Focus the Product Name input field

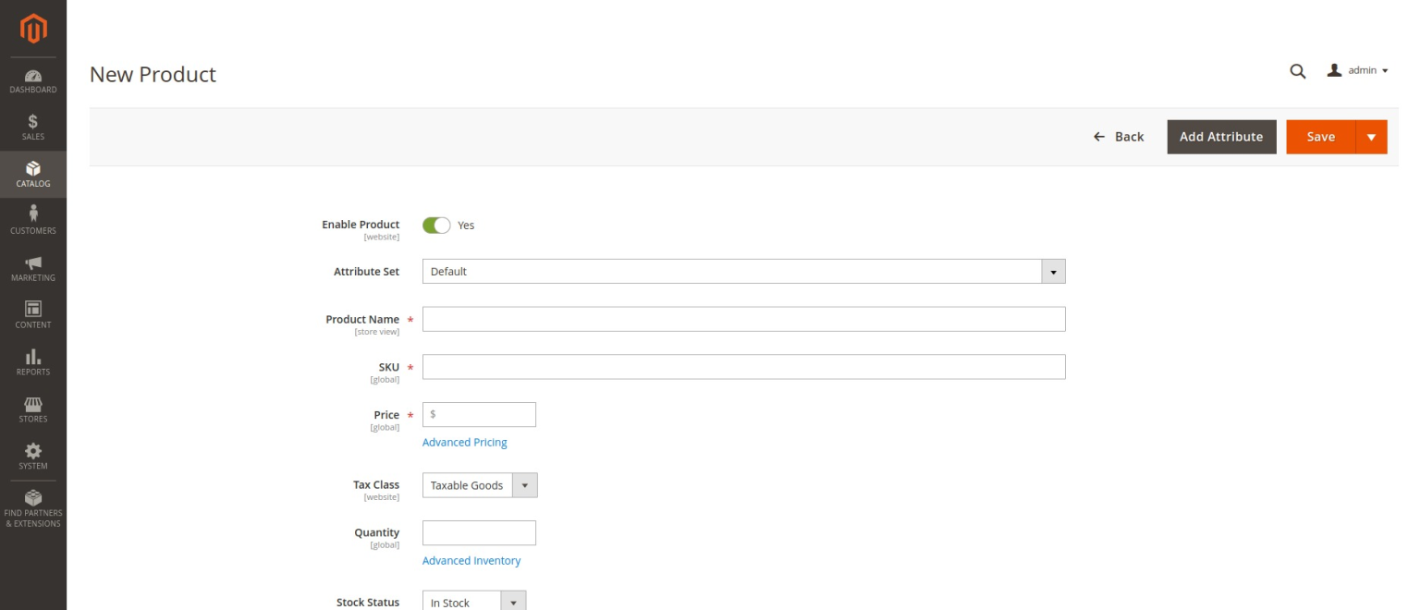pos(744,319)
